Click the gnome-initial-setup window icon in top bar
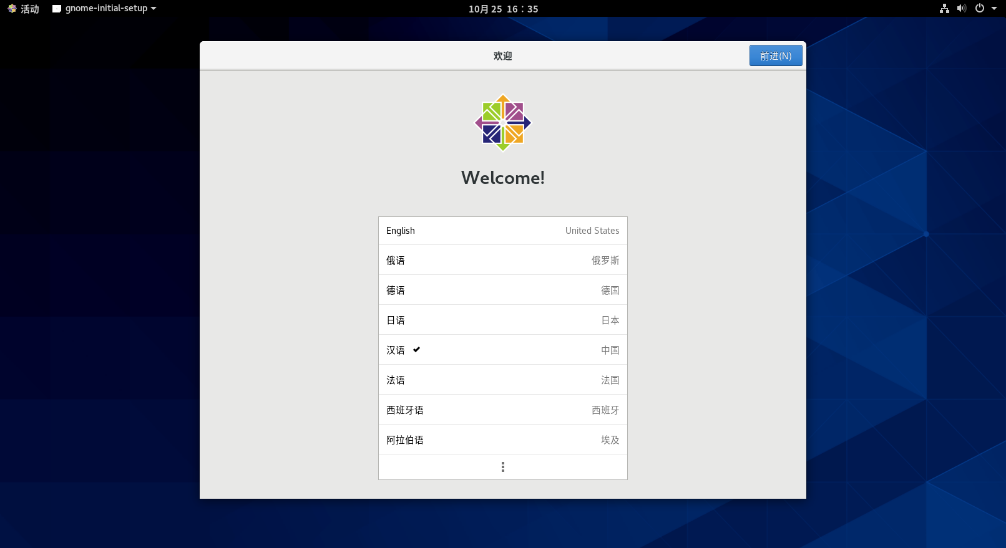The image size is (1006, 548). coord(57,9)
